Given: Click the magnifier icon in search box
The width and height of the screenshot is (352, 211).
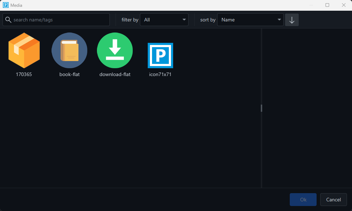Looking at the screenshot, I should pos(8,20).
